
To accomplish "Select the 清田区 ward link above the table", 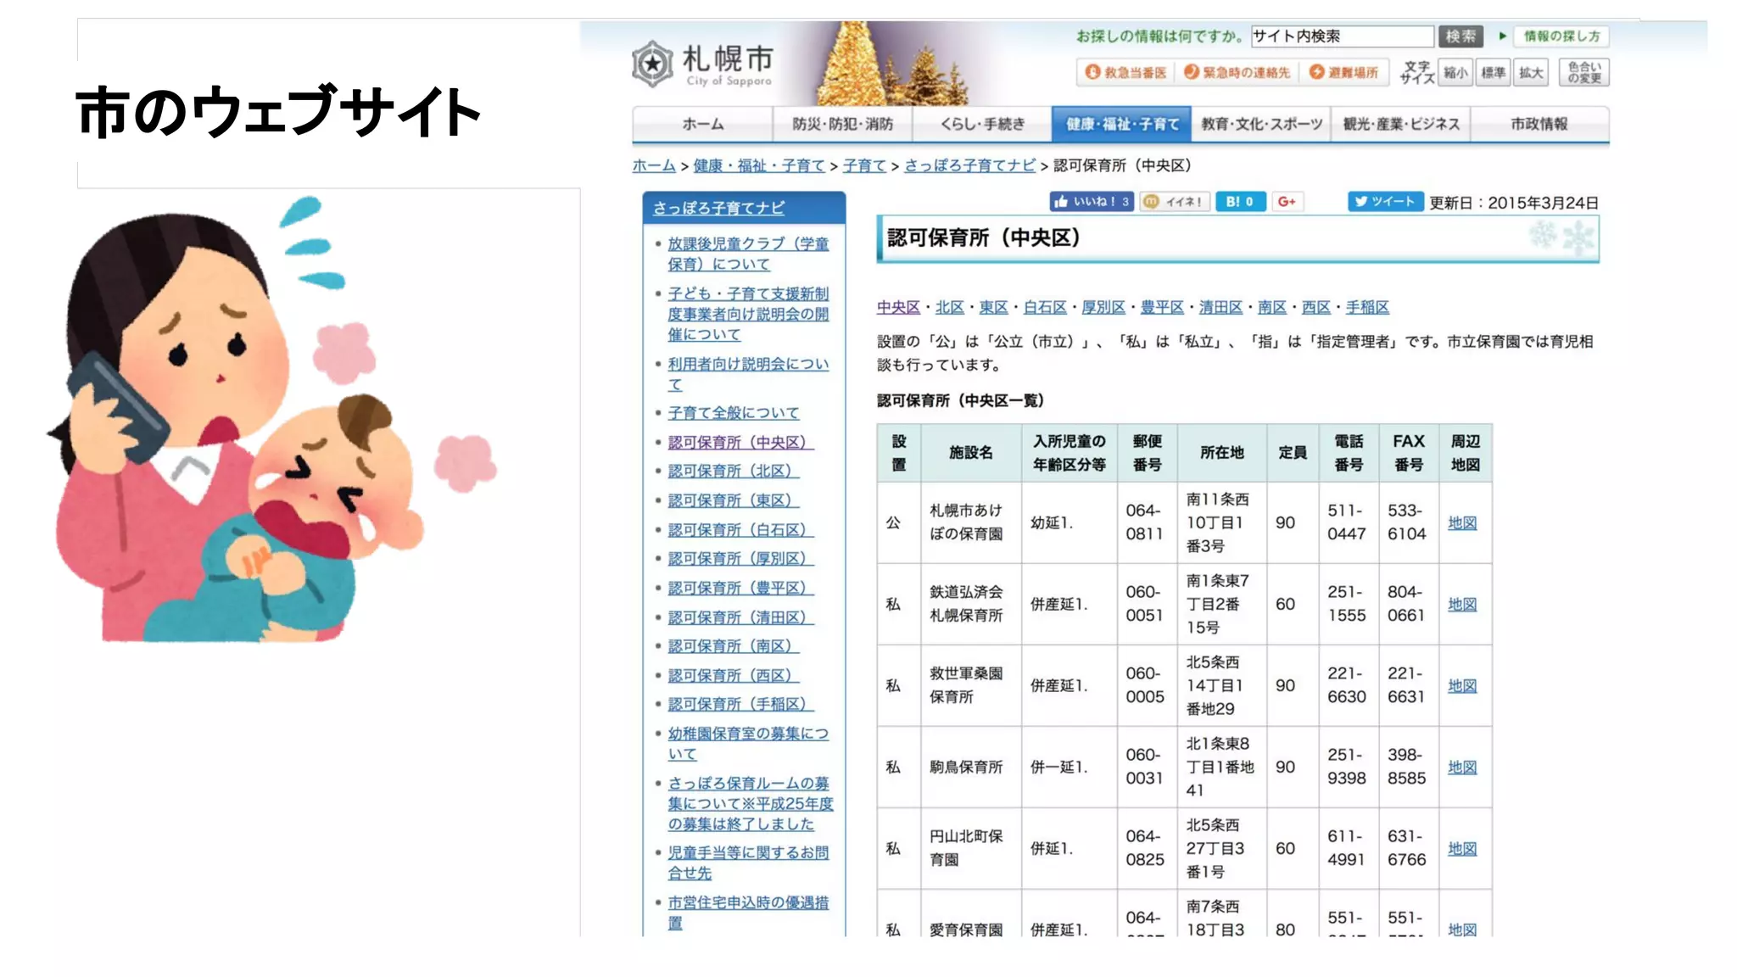I will point(1220,307).
